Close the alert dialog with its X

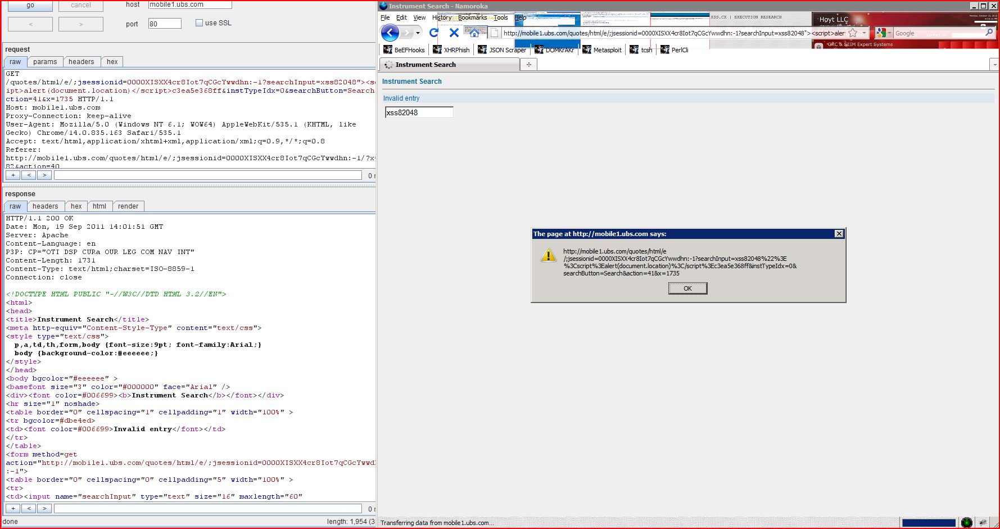[839, 234]
